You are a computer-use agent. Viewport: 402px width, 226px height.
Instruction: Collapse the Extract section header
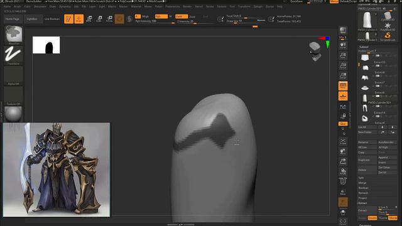coord(362,203)
